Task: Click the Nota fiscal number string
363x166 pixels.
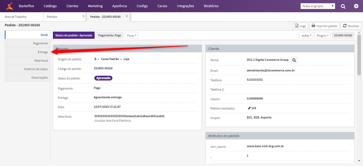Action: tap(129, 116)
